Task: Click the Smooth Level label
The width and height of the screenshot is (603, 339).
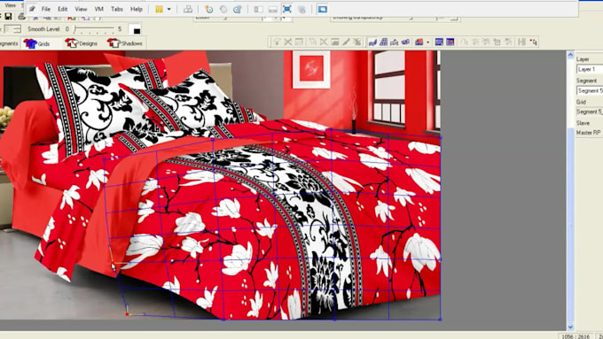Action: coord(43,29)
